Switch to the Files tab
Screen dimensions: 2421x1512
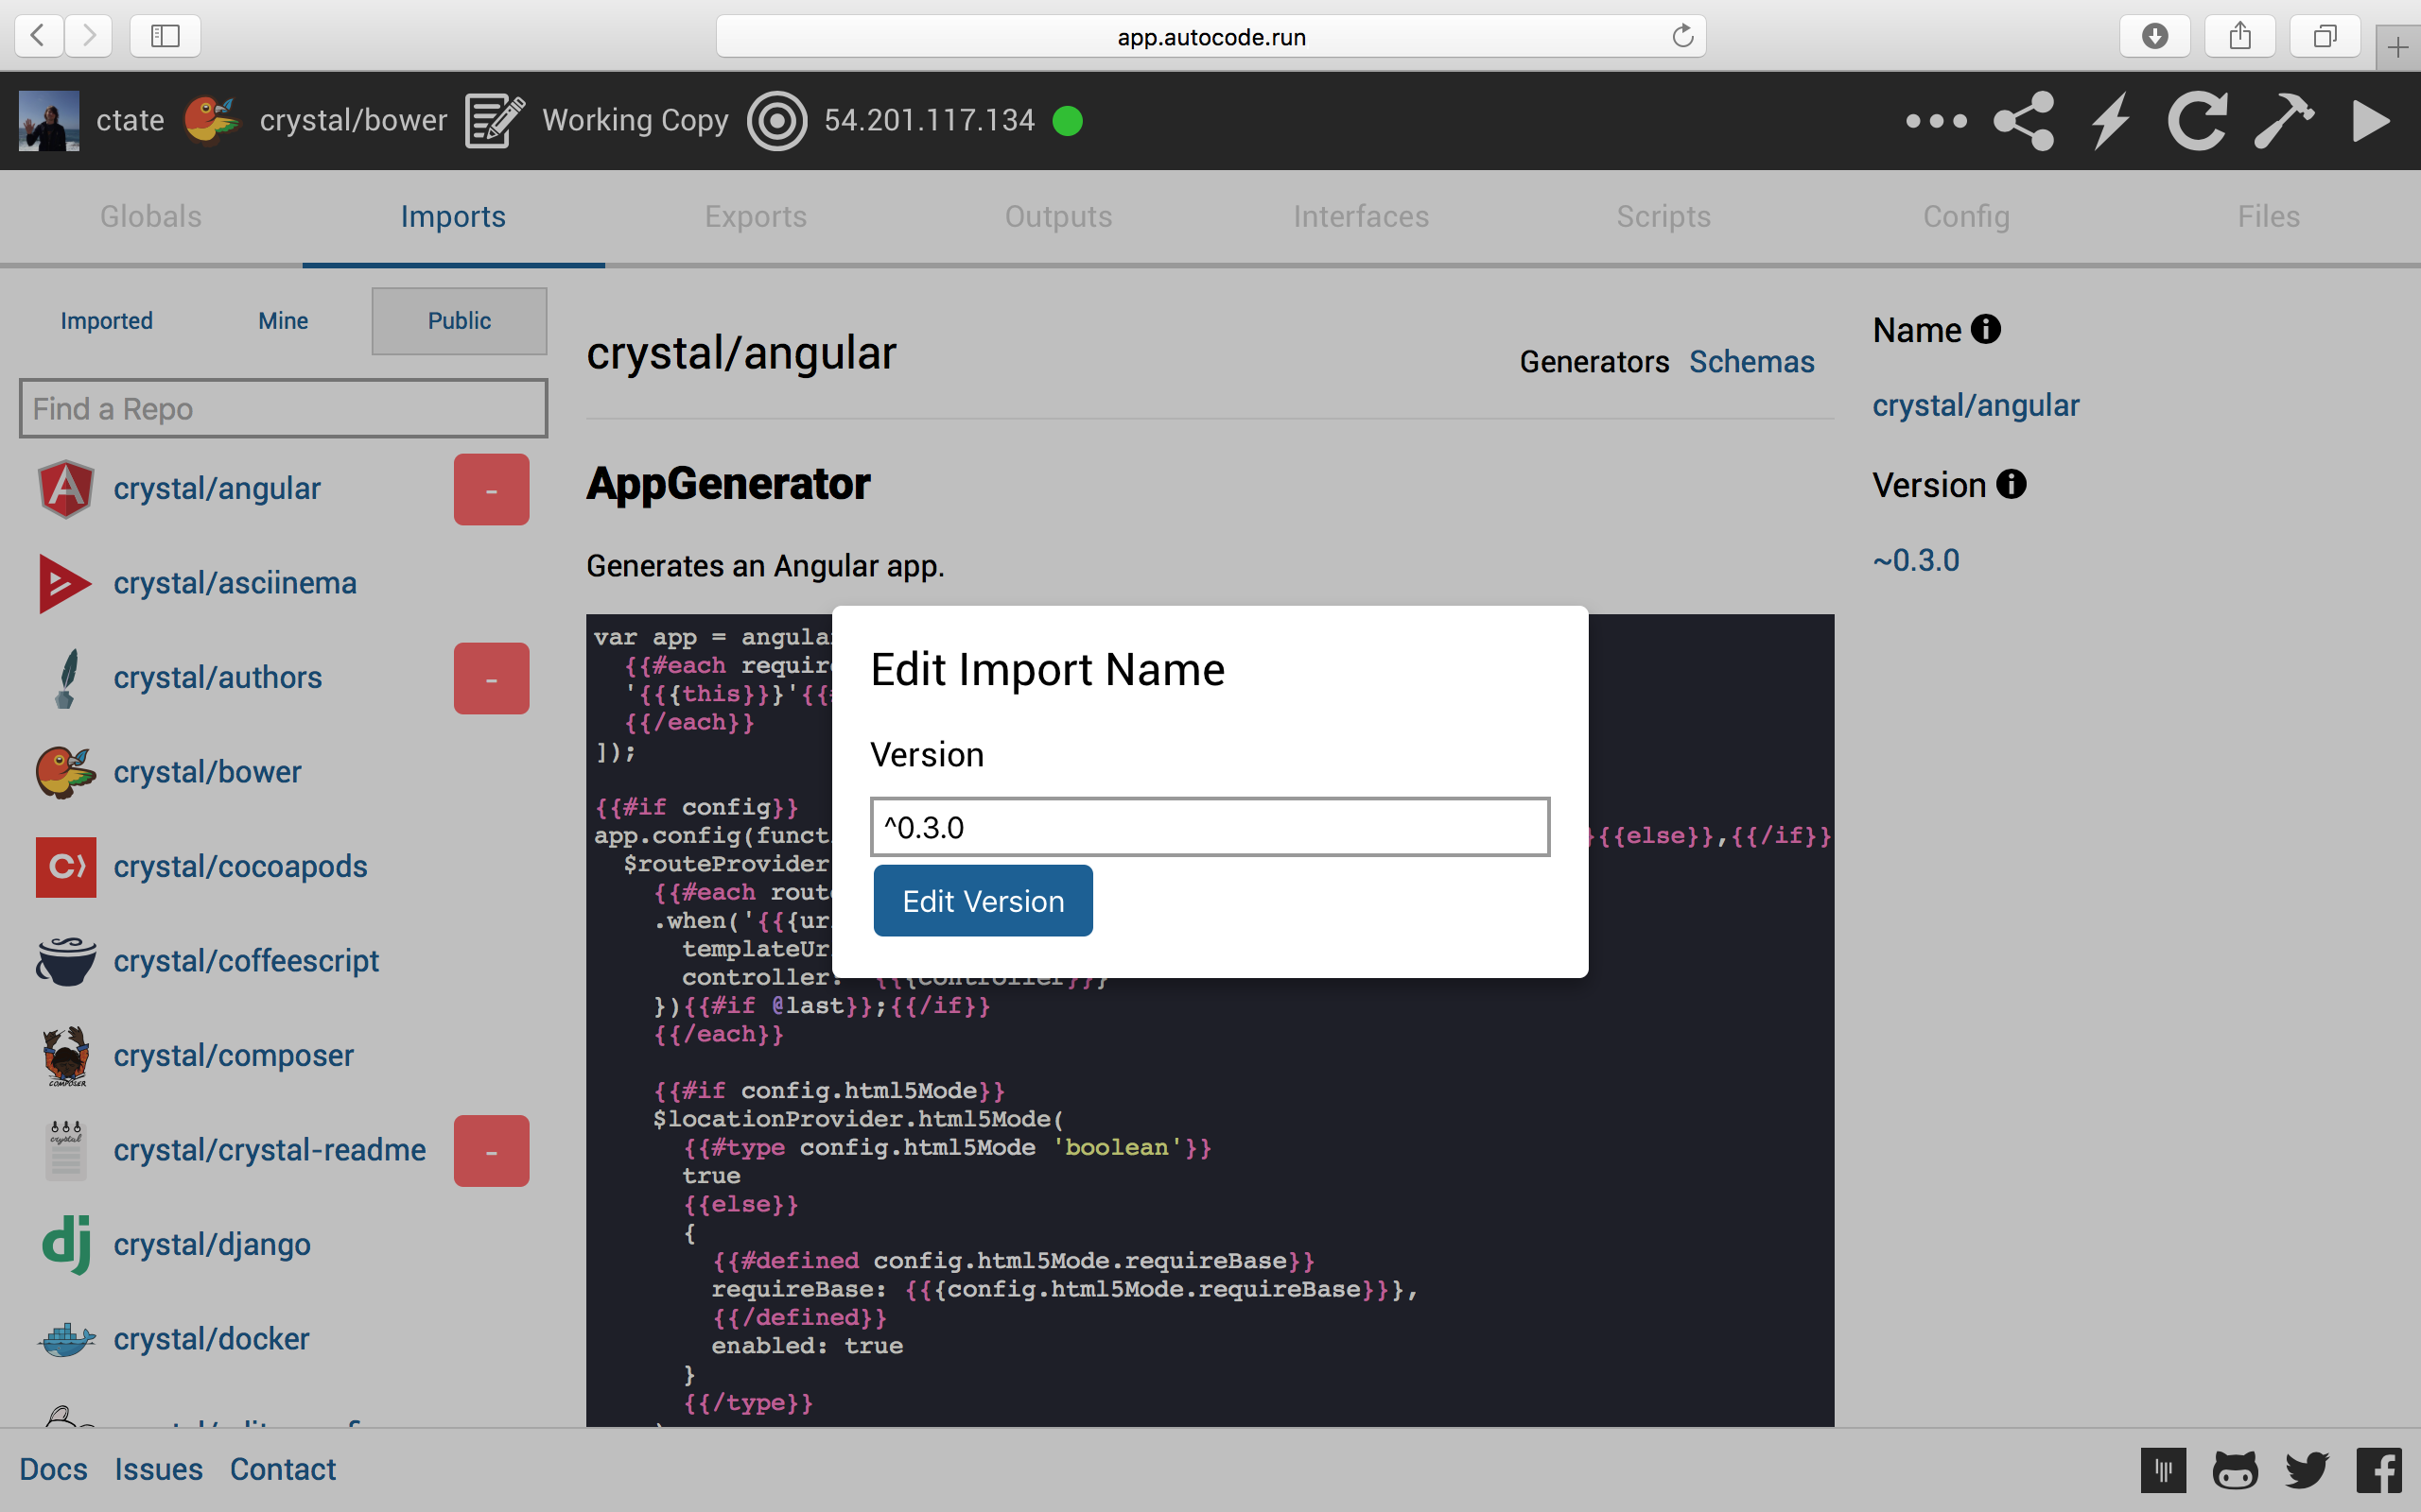tap(2268, 216)
